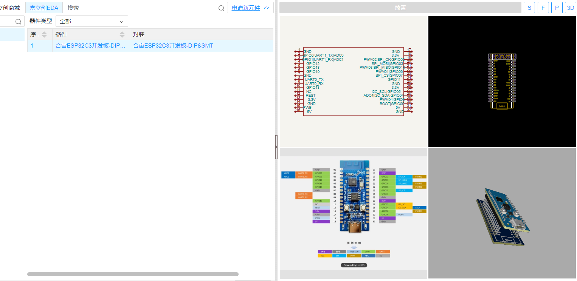The image size is (577, 281).
Task: Switch to the 立创商城 tab
Action: pyautogui.click(x=10, y=8)
